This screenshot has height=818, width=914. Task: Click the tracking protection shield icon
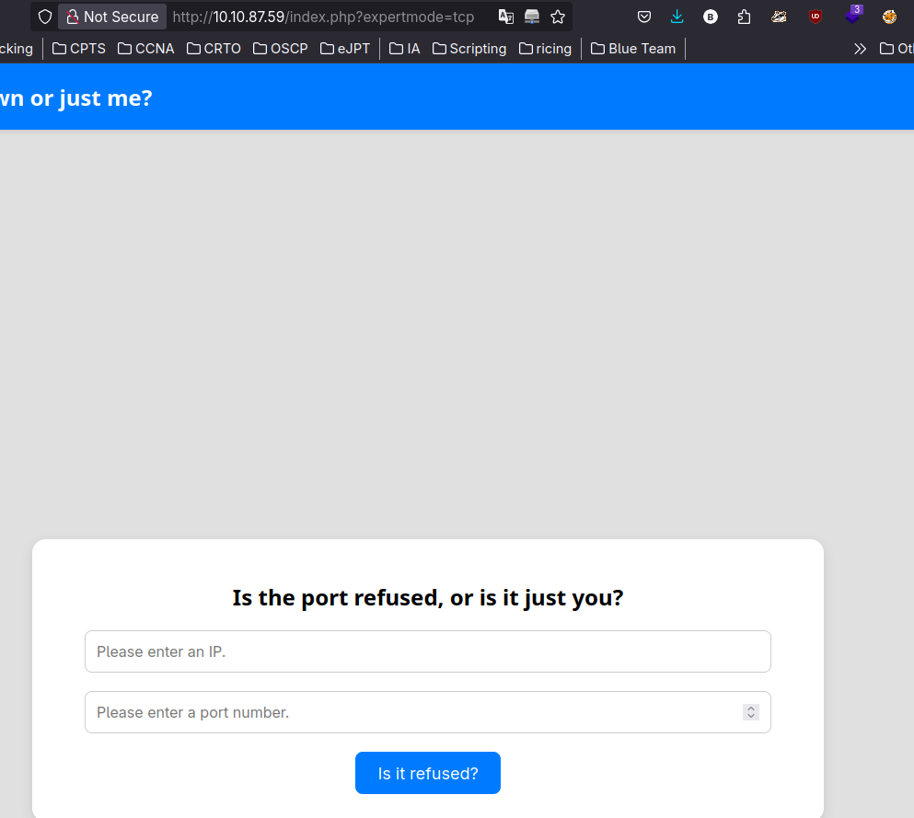[45, 17]
